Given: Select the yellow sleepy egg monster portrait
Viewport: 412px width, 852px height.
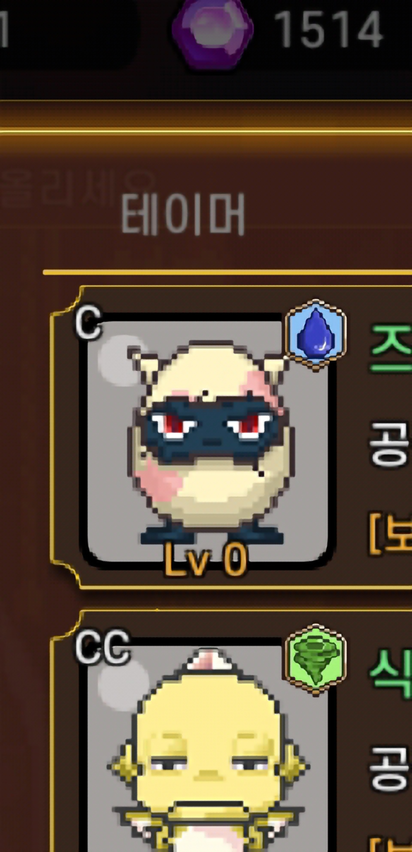Looking at the screenshot, I should click(206, 749).
